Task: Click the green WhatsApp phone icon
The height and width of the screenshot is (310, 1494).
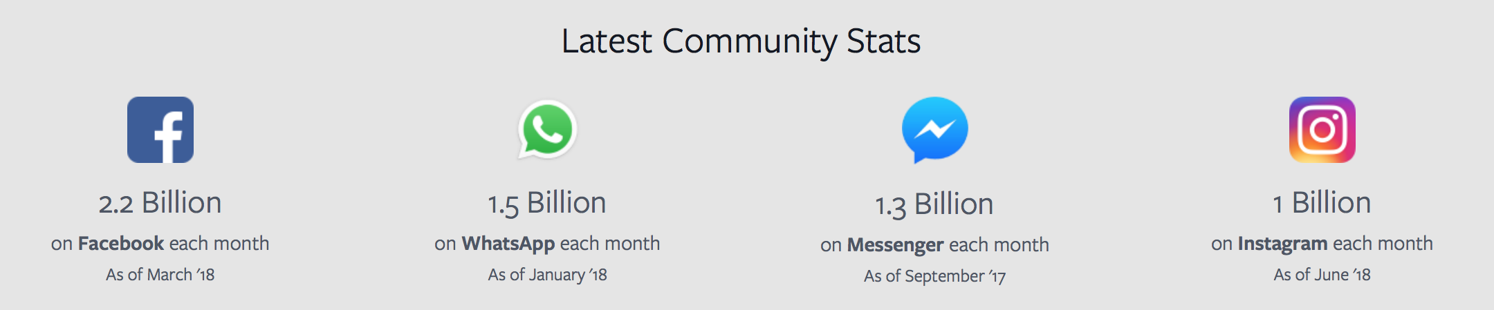Action: 547,130
